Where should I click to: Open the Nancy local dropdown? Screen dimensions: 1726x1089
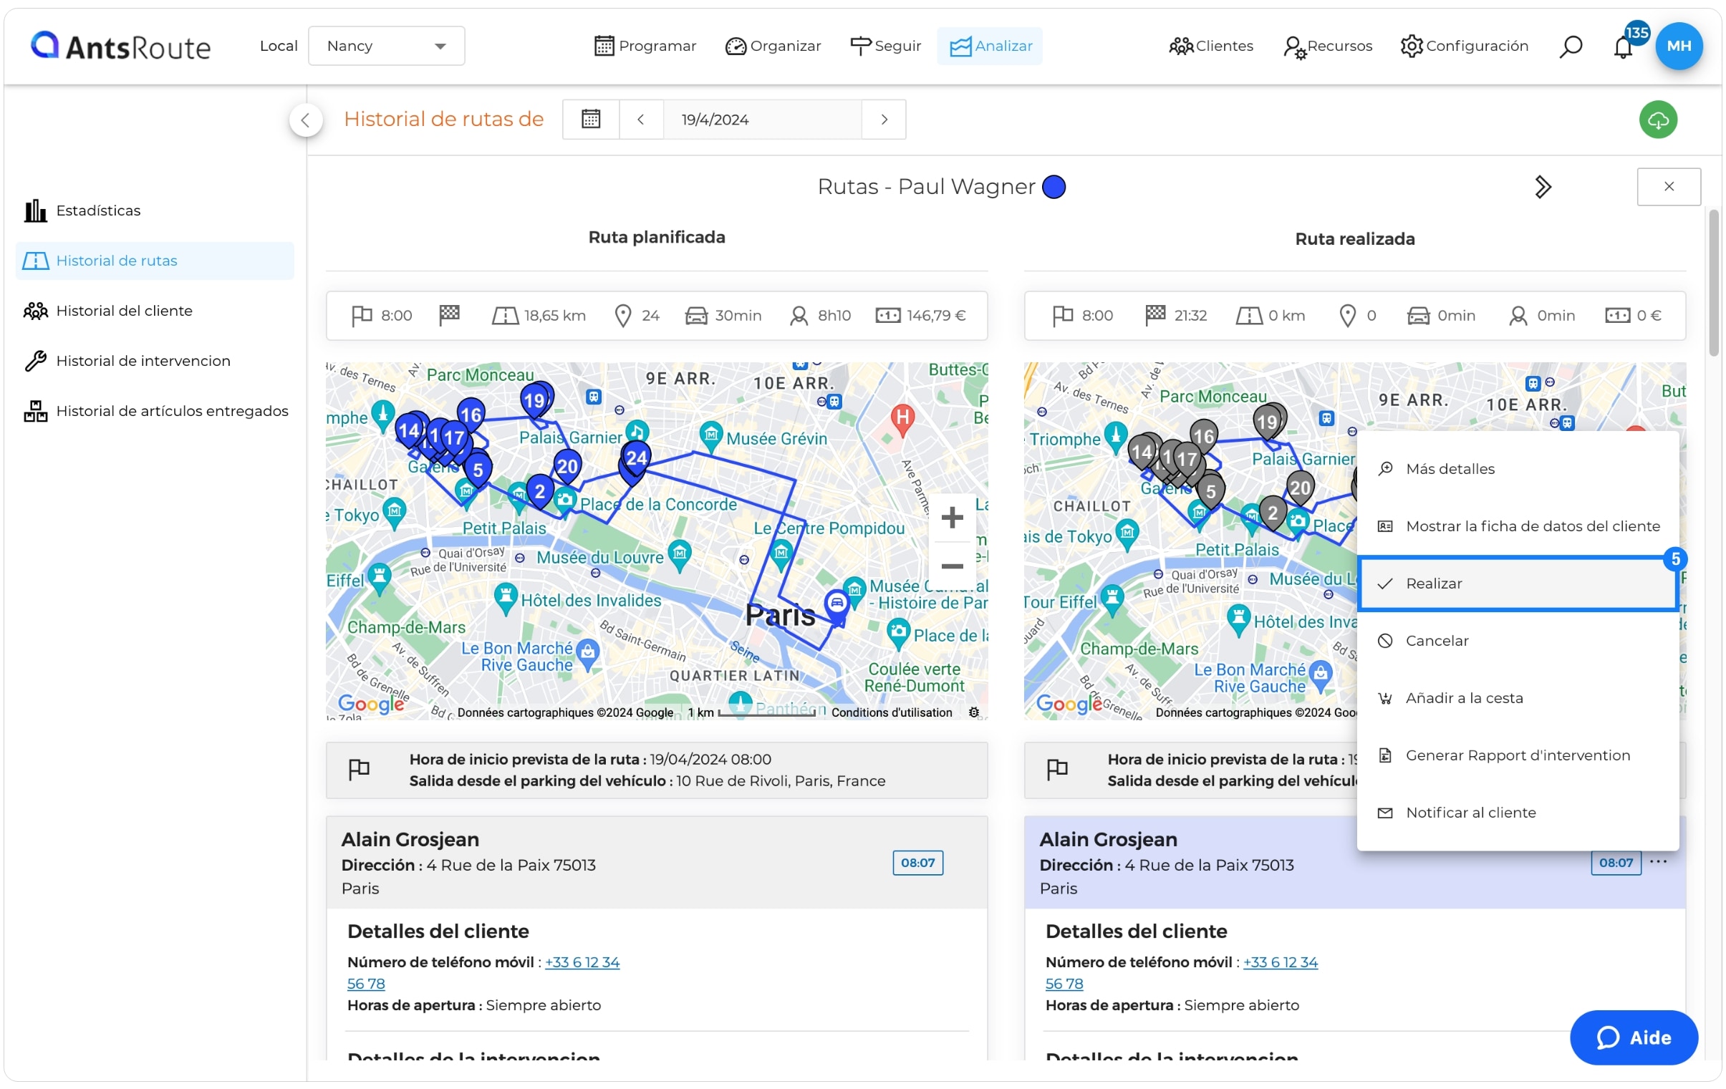click(x=386, y=46)
